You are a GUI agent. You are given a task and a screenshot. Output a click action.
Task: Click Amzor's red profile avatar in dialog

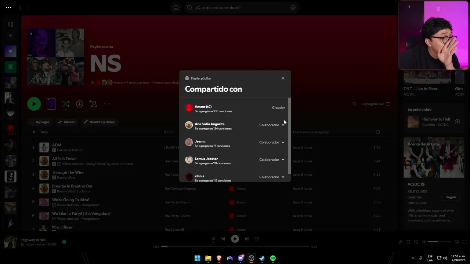pyautogui.click(x=189, y=107)
